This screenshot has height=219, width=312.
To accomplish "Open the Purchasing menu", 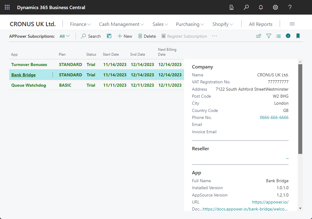I will [x=190, y=24].
